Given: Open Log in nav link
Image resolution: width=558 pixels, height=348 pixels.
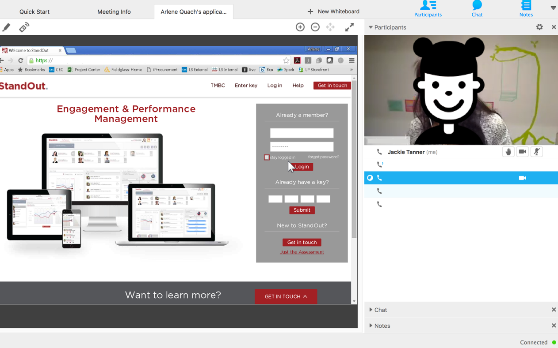Looking at the screenshot, I should [275, 86].
